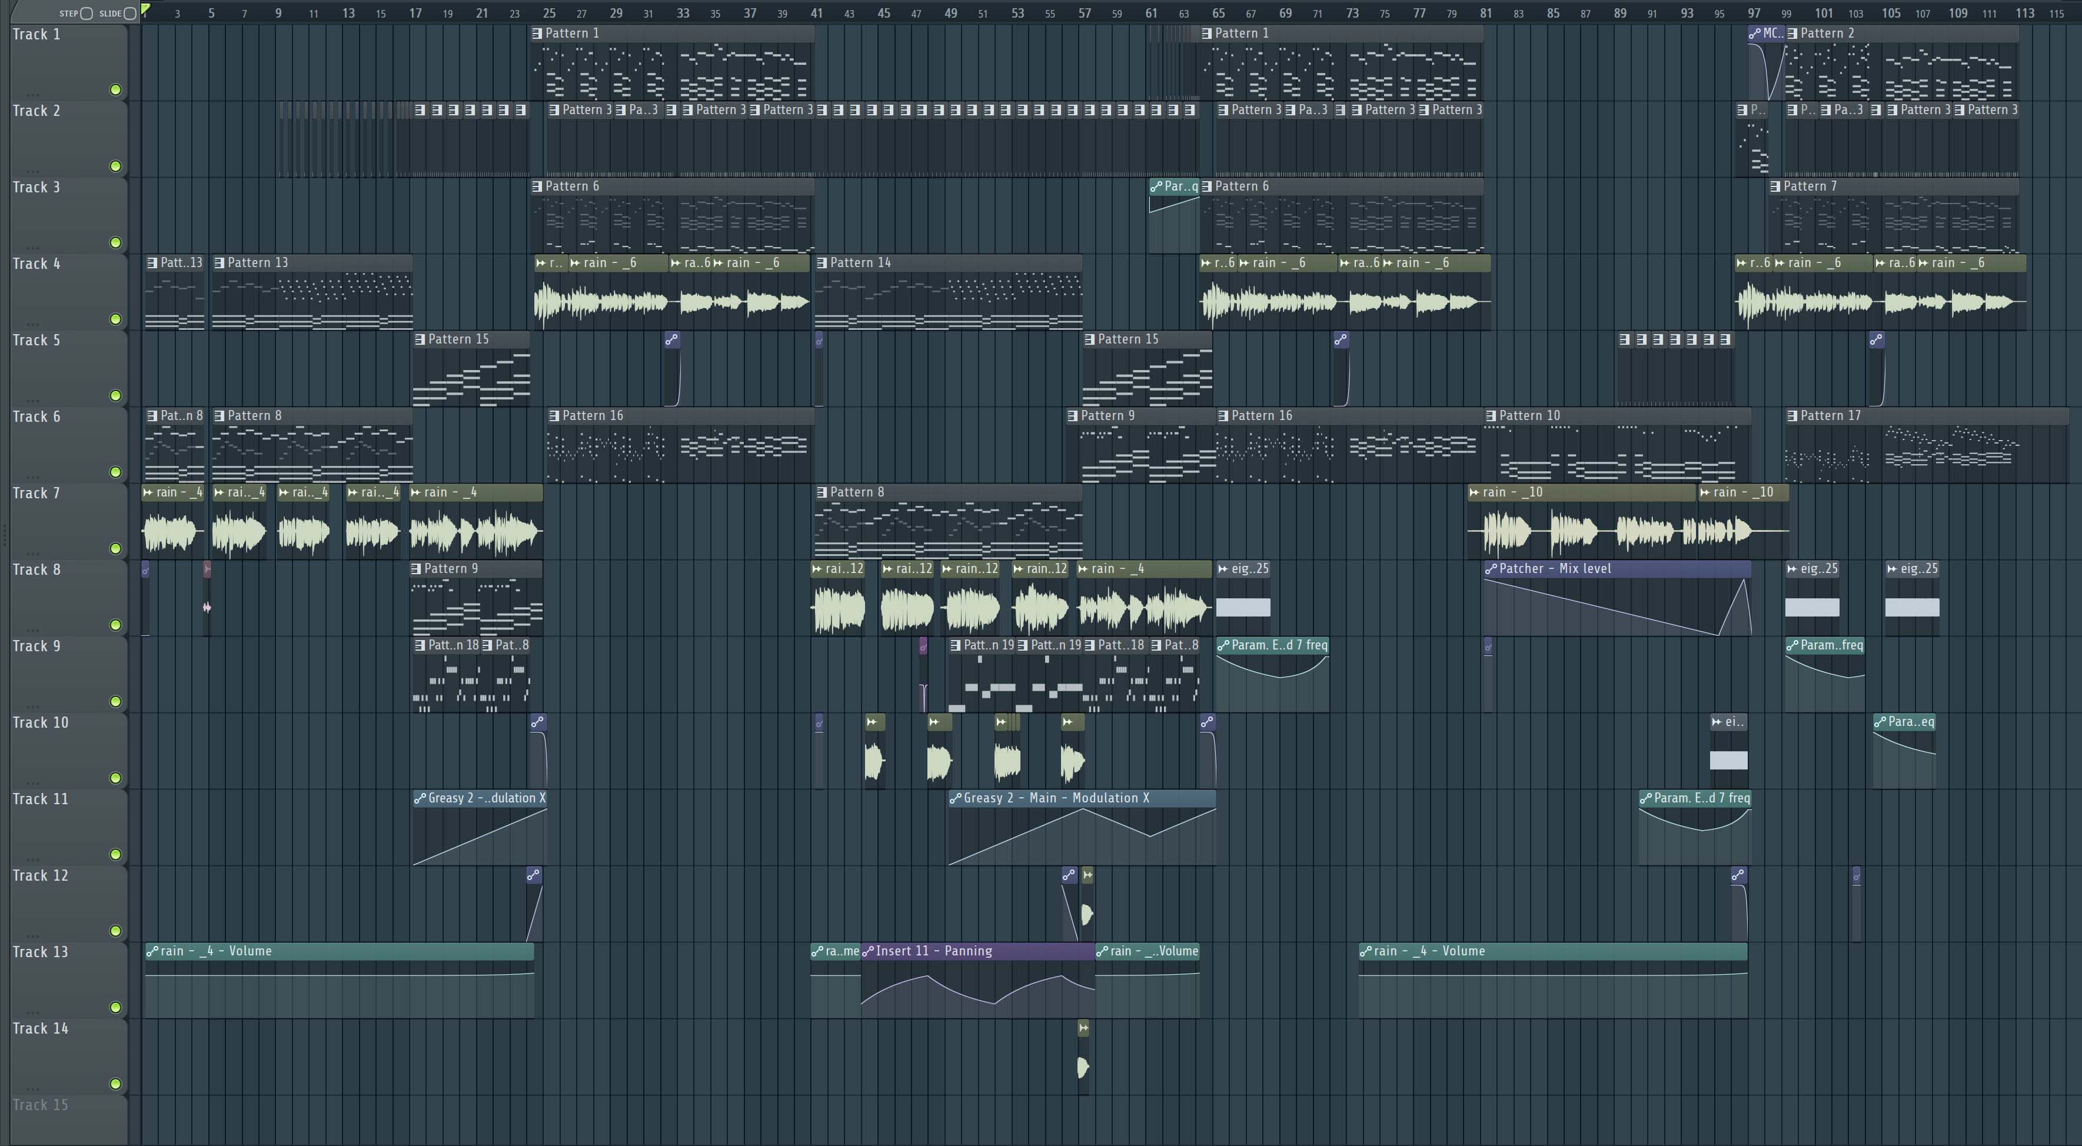This screenshot has width=2082, height=1146.
Task: Click bar 65 on the timeline ruler
Action: pyautogui.click(x=1218, y=13)
